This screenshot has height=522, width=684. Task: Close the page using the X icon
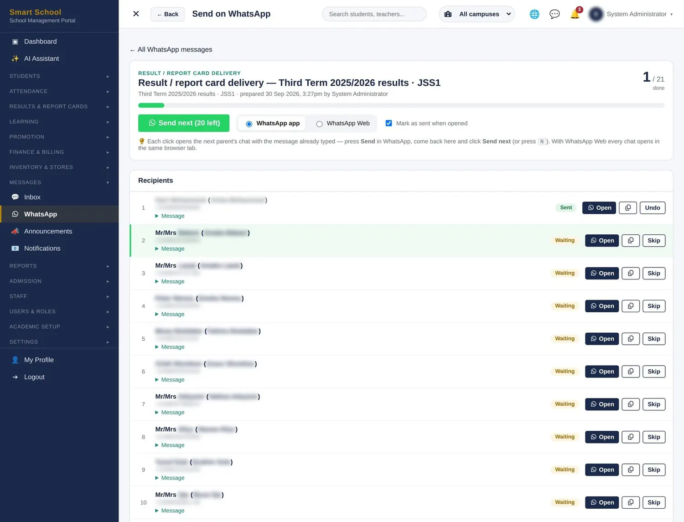click(136, 14)
